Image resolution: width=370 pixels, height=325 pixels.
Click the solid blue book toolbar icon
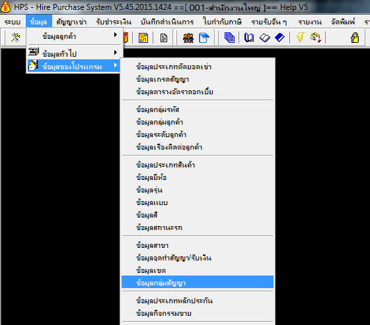279,38
